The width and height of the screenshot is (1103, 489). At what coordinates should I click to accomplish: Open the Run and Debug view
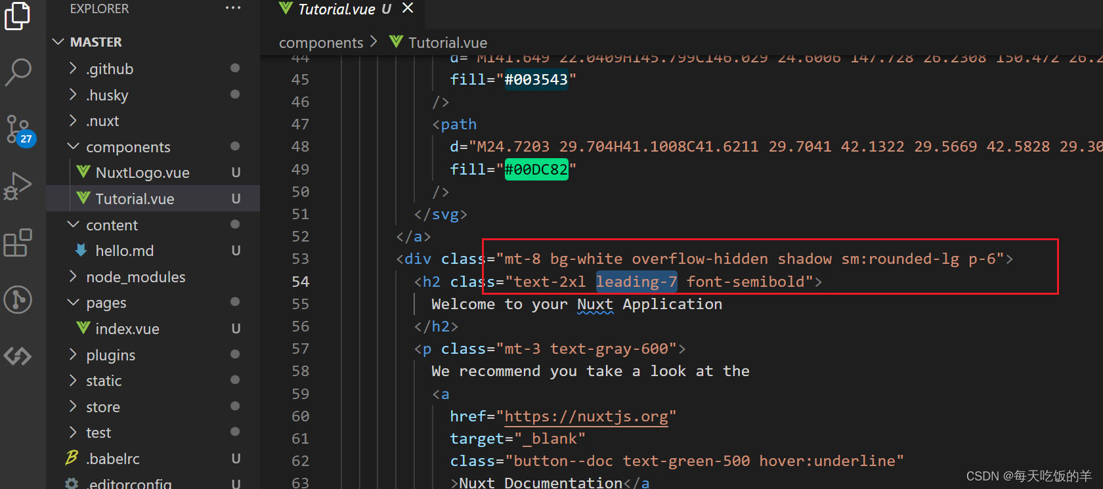pyautogui.click(x=18, y=186)
